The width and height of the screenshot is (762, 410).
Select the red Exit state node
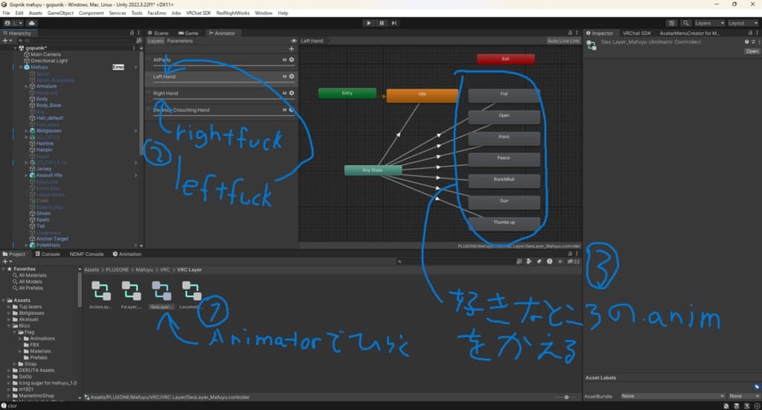point(505,59)
